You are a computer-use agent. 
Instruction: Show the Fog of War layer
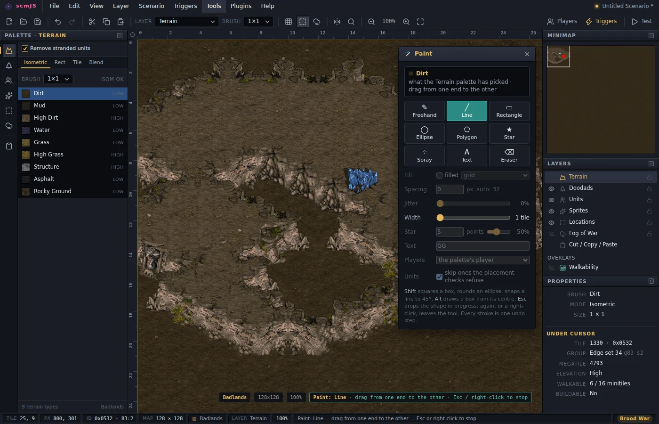(551, 234)
